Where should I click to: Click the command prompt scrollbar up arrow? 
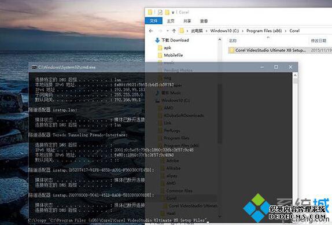tap(295, 75)
